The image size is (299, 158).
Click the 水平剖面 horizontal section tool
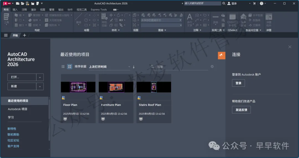(x=256, y=15)
